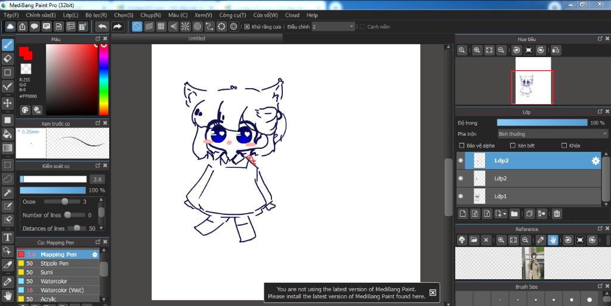Viewport: 611px width, 306px height.
Task: Select the Brush tool in left toolbar
Action: [7, 45]
